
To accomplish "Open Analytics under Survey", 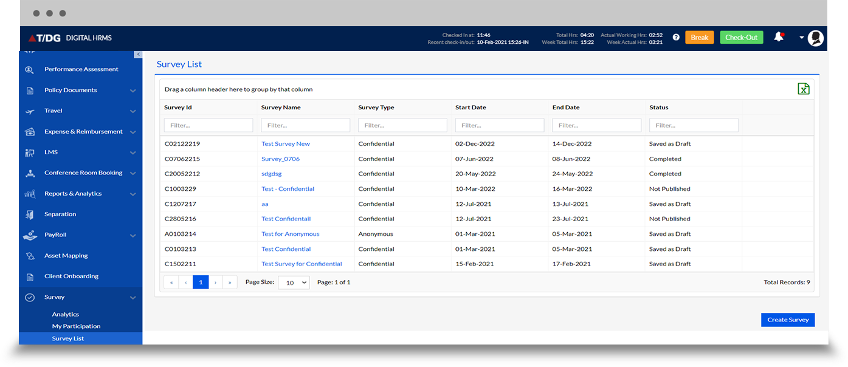I will 66,314.
